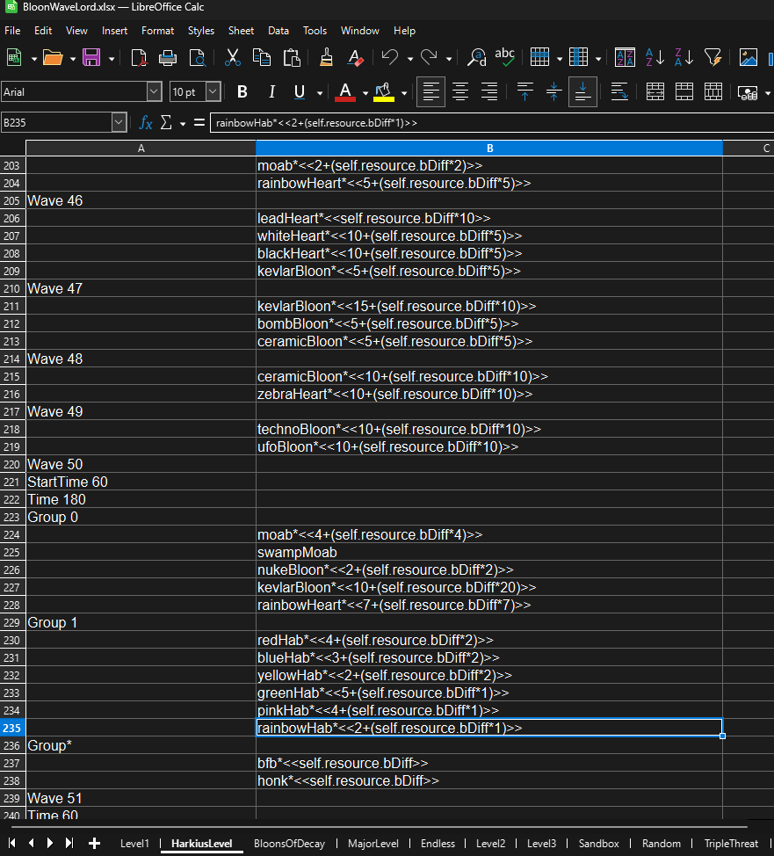Expand the Name Box dropdown
Viewport: 774px width, 856px height.
tap(119, 123)
